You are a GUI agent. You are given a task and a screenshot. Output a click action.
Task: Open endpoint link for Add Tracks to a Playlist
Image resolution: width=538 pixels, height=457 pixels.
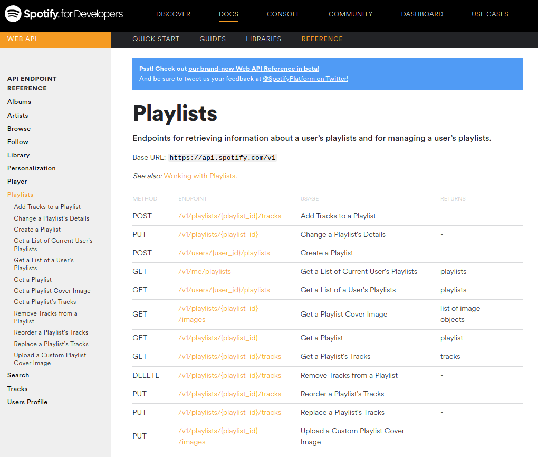(x=229, y=216)
